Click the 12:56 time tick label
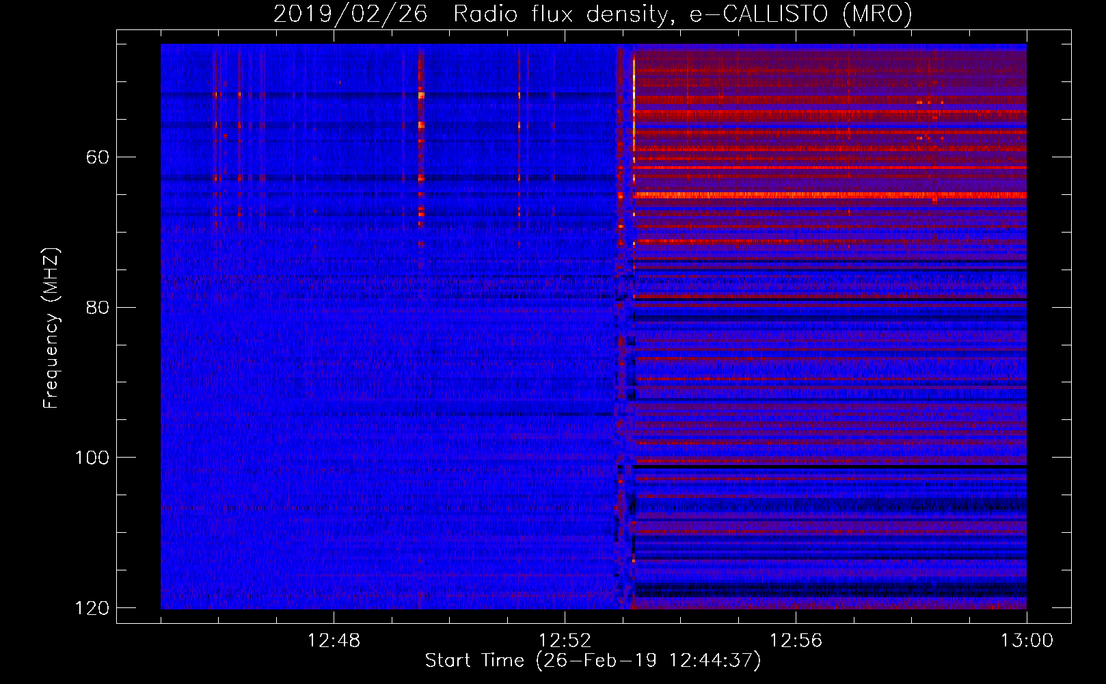The width and height of the screenshot is (1106, 684). [796, 641]
